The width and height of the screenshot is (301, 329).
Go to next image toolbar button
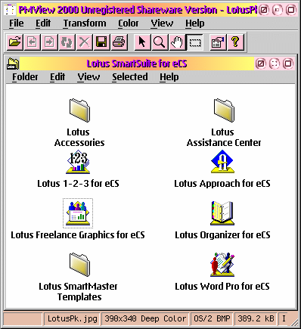(x=49, y=42)
